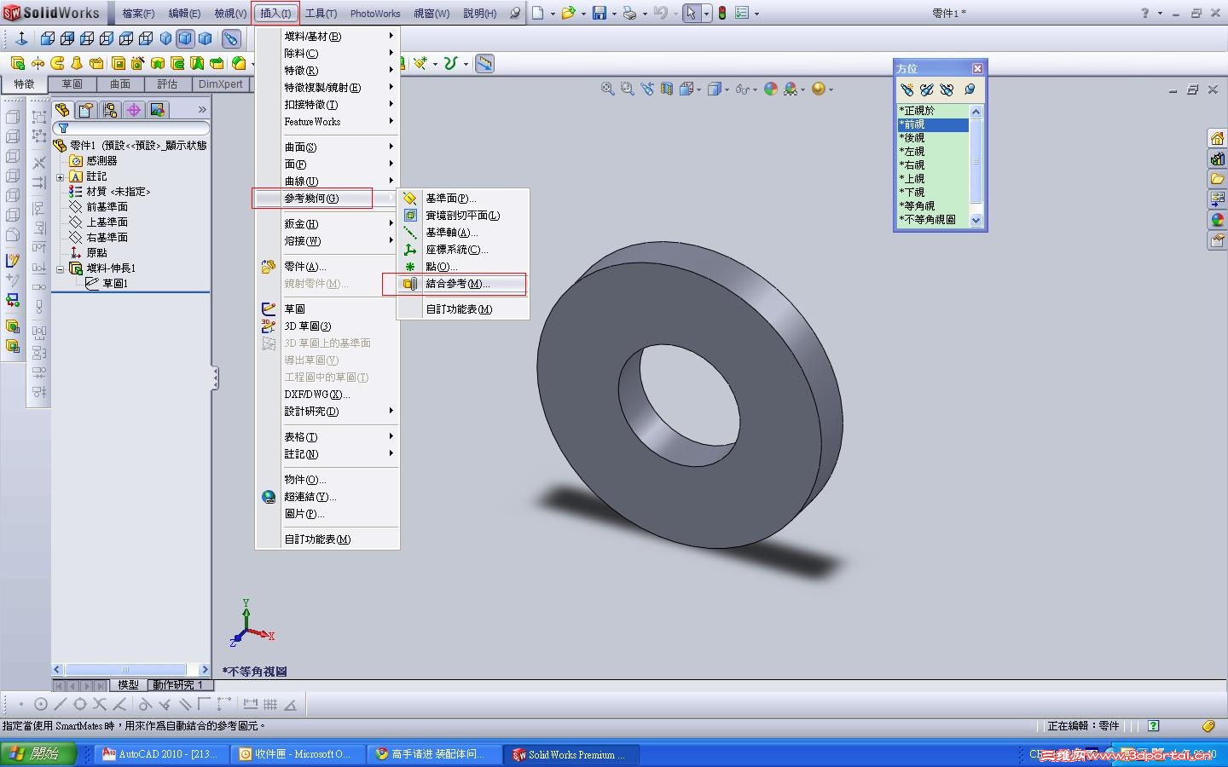Collapse the 填料-伸長1 feature node

[61, 268]
